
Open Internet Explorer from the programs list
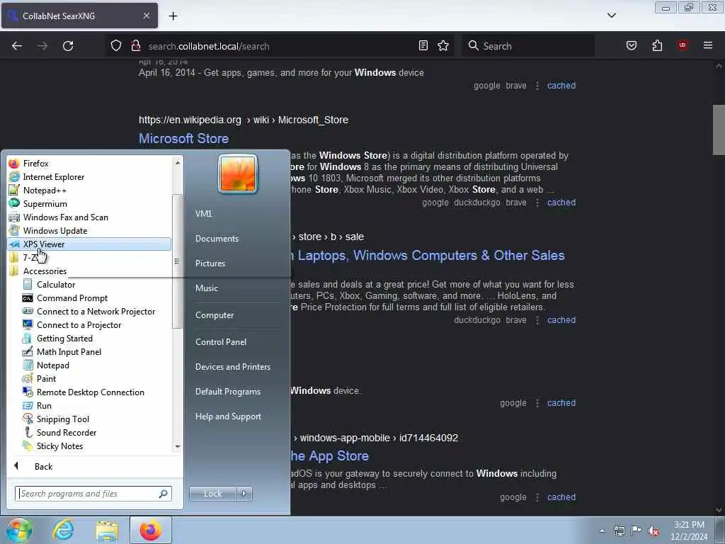coord(54,176)
